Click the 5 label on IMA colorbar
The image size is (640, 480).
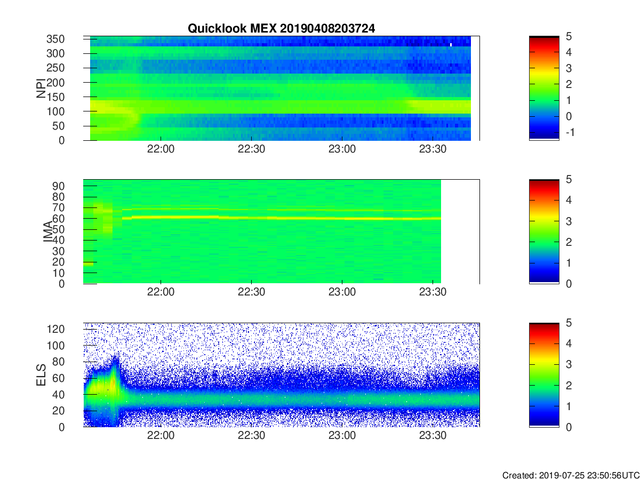(569, 180)
